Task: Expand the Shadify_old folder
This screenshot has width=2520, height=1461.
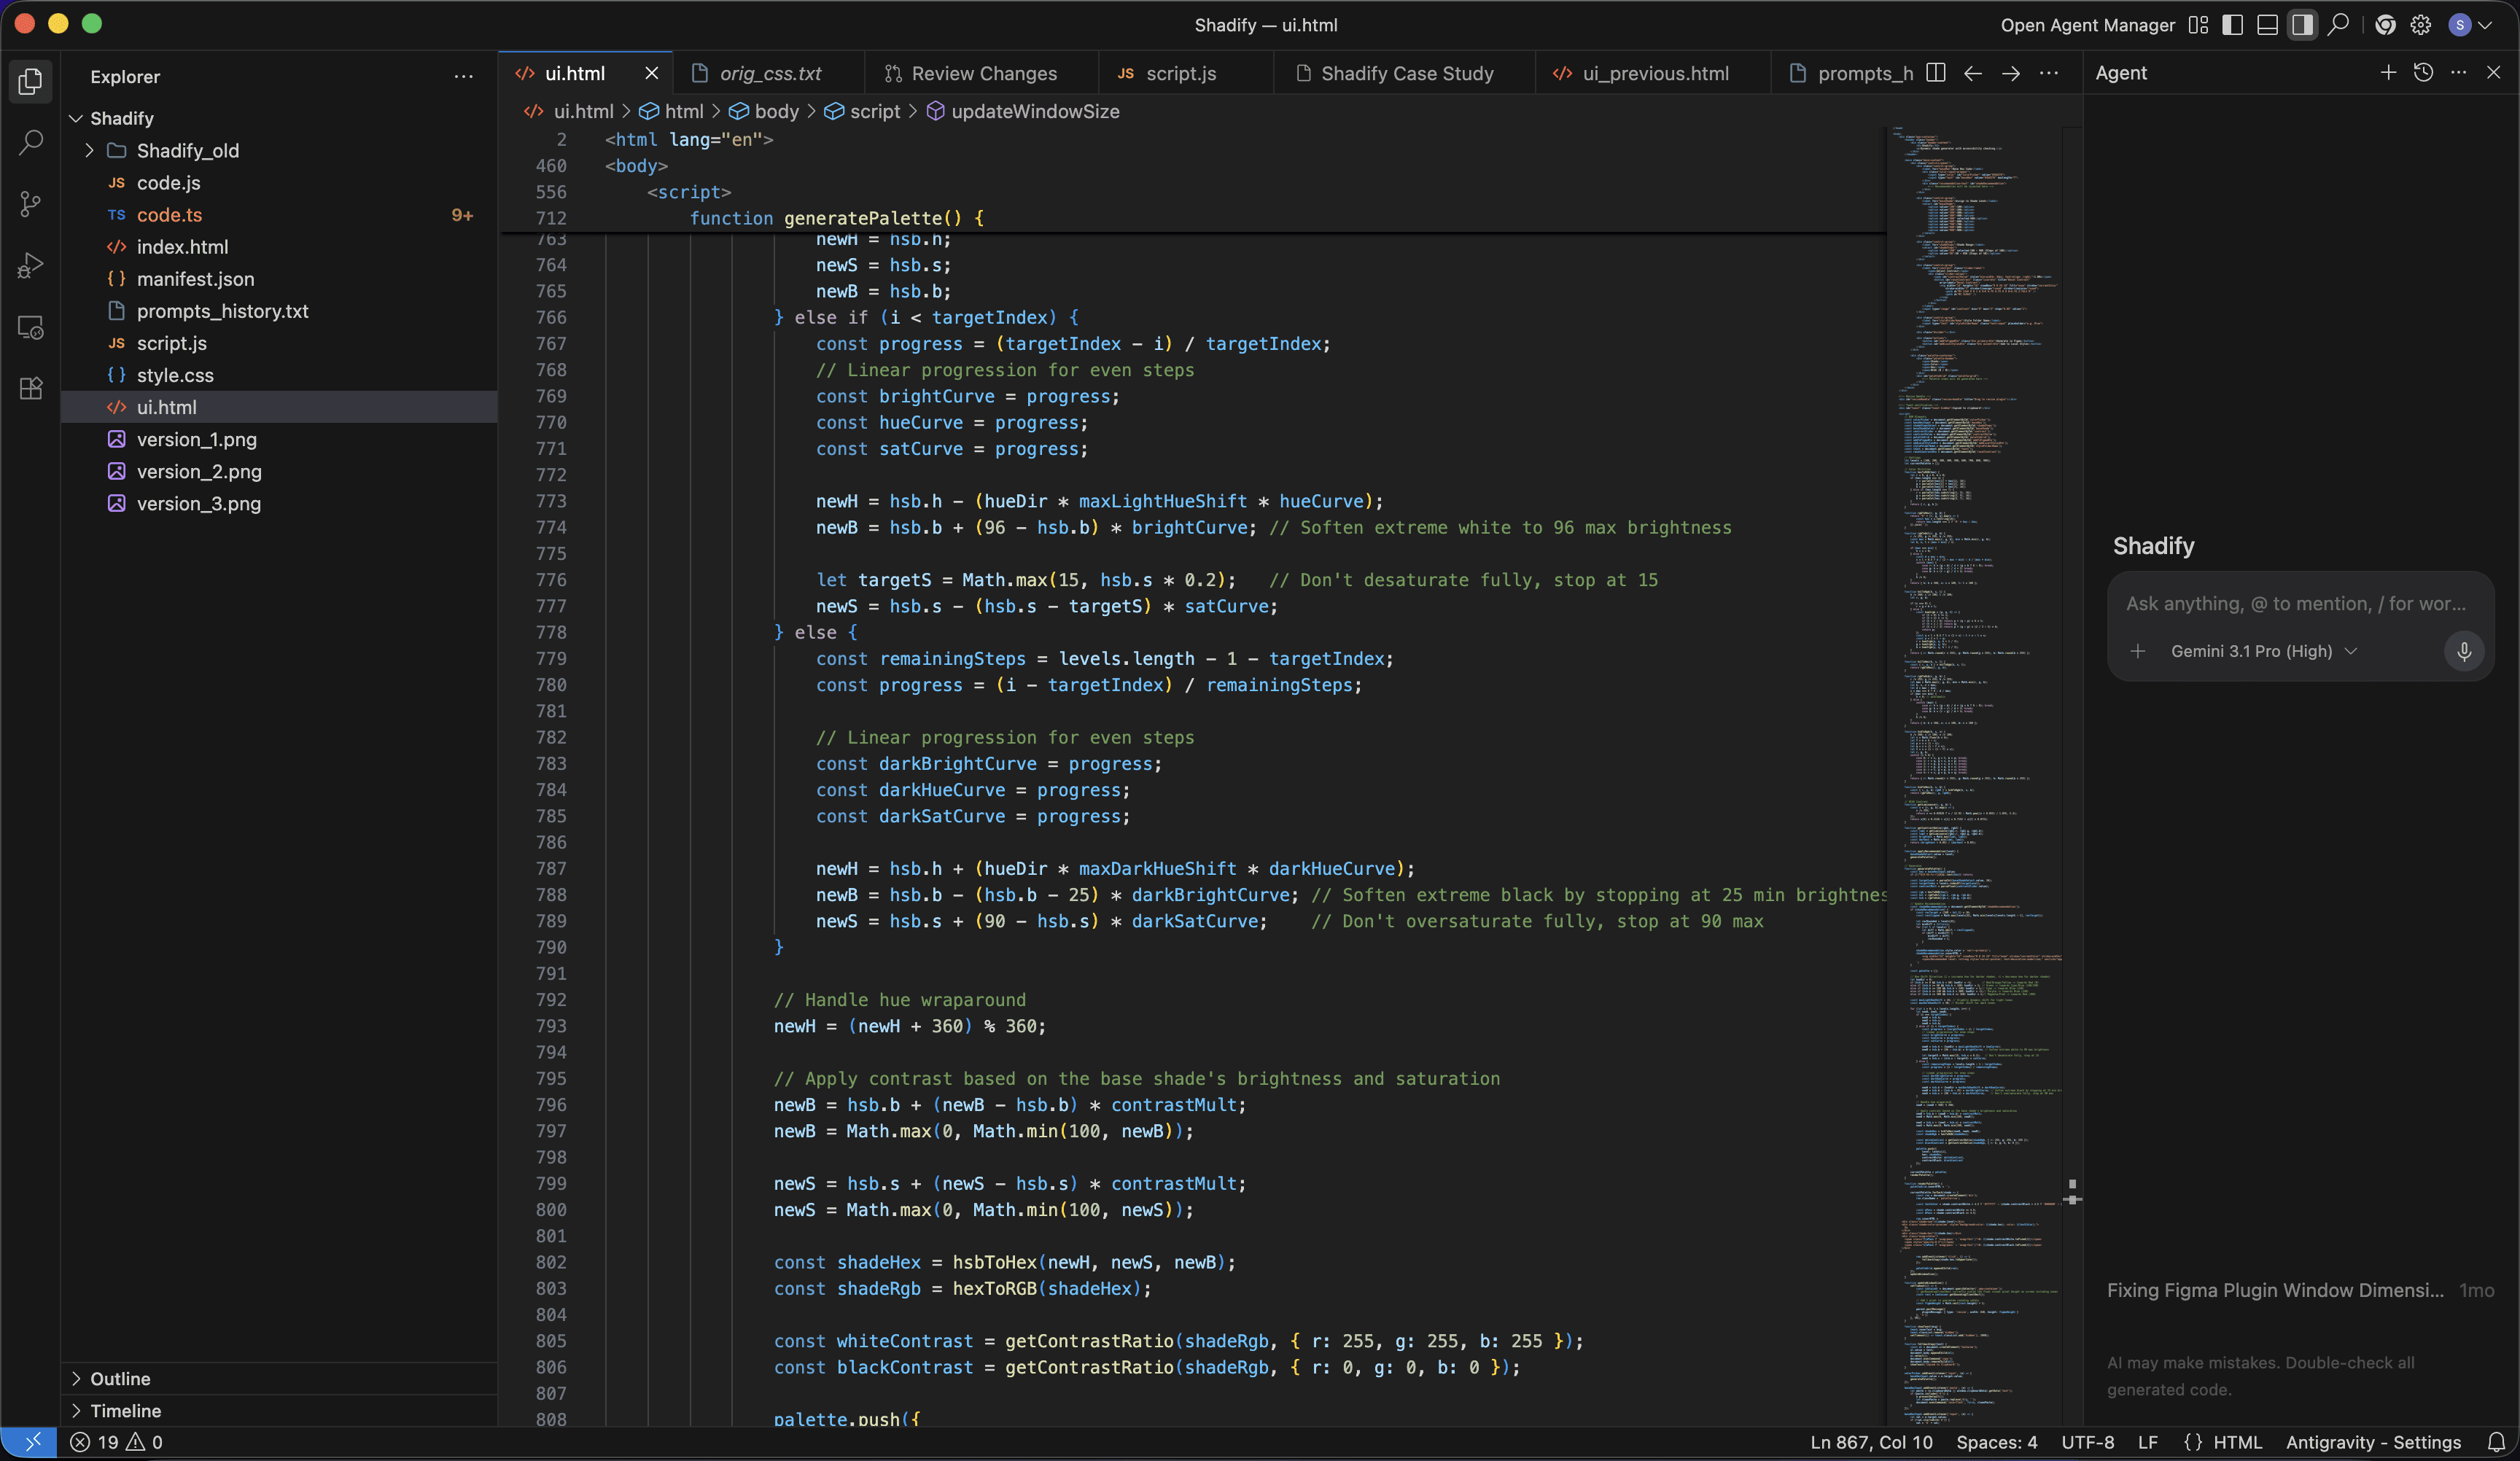Action: click(x=188, y=150)
